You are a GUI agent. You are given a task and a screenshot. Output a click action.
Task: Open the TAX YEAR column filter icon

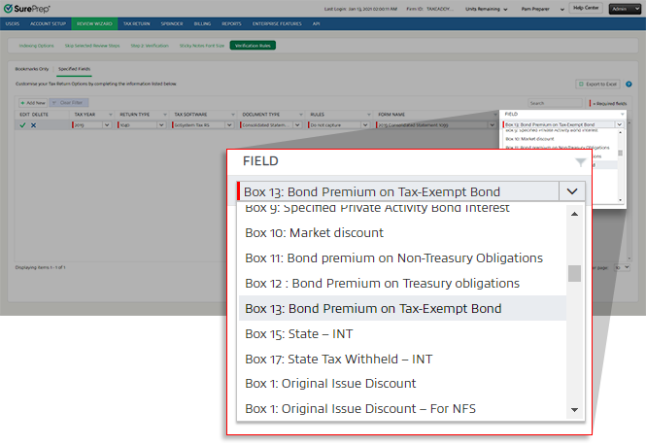coord(111,115)
